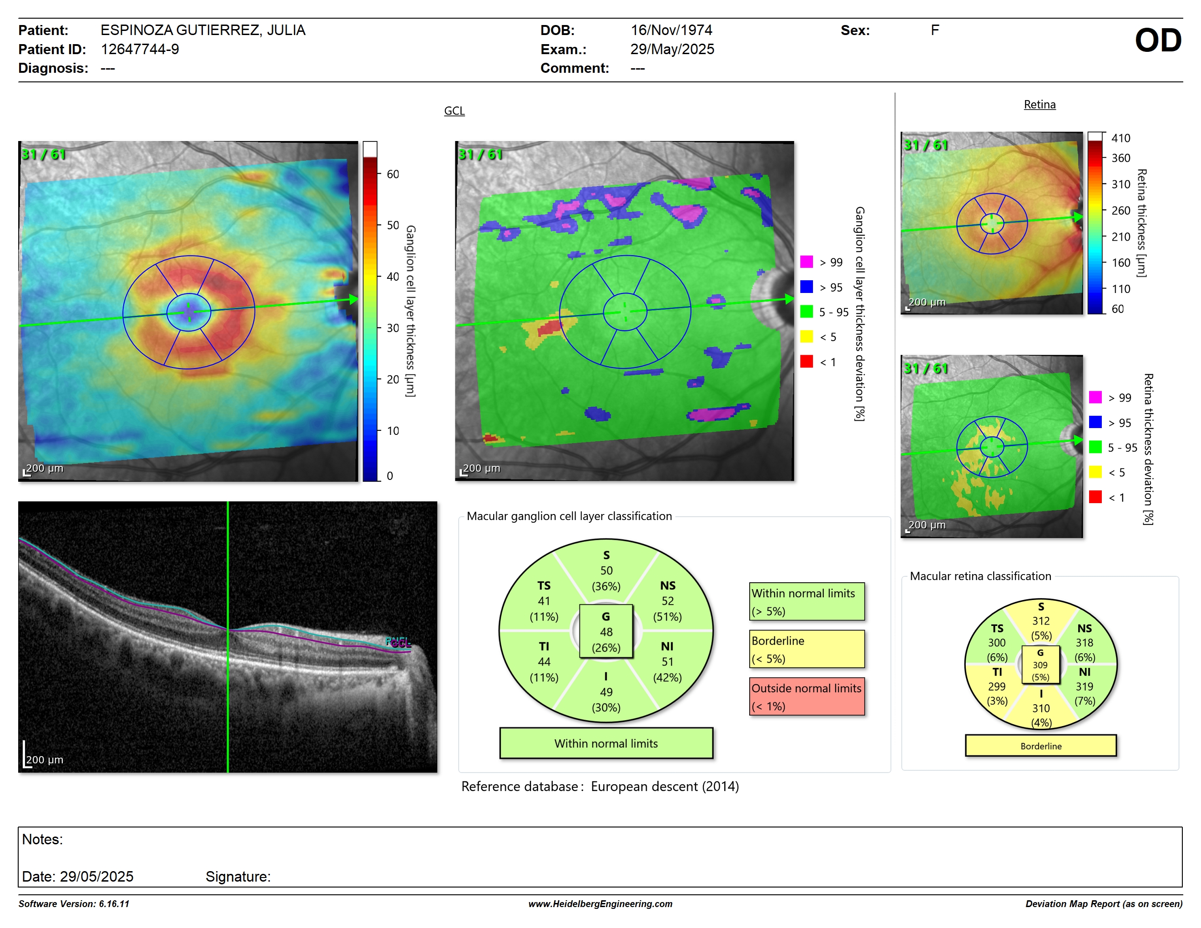Screen dimensions: 1201x928
Task: Click the GCL sector TS value 41
Action: [544, 601]
